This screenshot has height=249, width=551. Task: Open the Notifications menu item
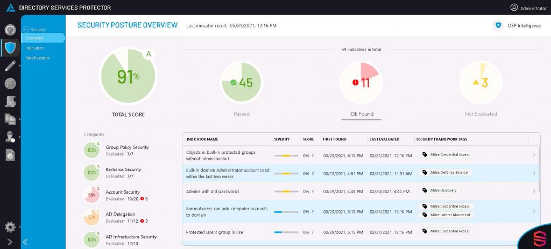click(x=38, y=58)
